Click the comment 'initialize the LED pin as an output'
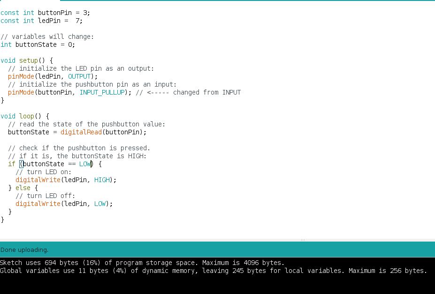The image size is (435, 294). pyautogui.click(x=81, y=69)
